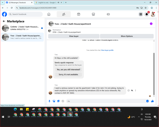The image size is (159, 127).
Task: Open the Friends tab icon
Action: 64,14
